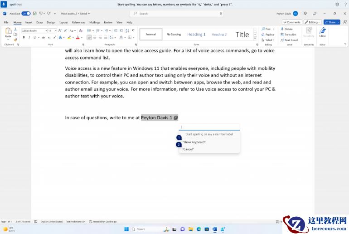
Task: Open the Comments pane
Action: click(x=292, y=22)
